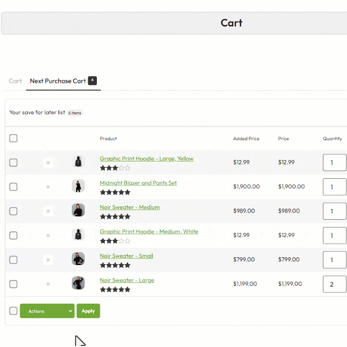Select the Noir Sweater Large row checkbox

coord(13,284)
